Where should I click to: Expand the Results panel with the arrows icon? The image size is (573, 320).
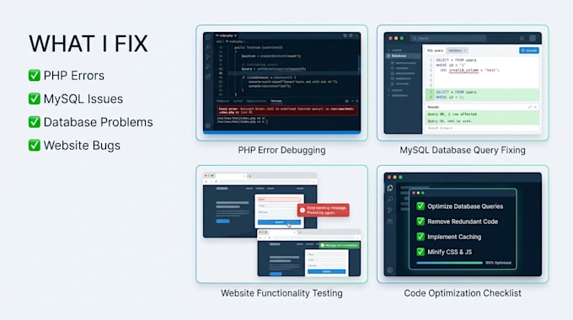[x=529, y=107]
